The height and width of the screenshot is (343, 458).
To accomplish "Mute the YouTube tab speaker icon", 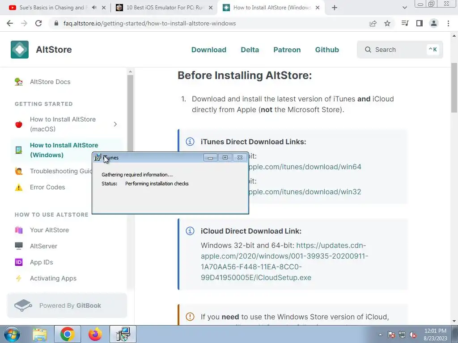I will (94, 8).
